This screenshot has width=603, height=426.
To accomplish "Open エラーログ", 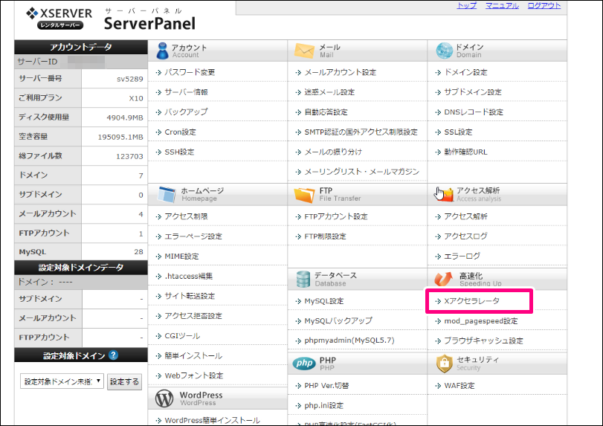I will pyautogui.click(x=462, y=256).
